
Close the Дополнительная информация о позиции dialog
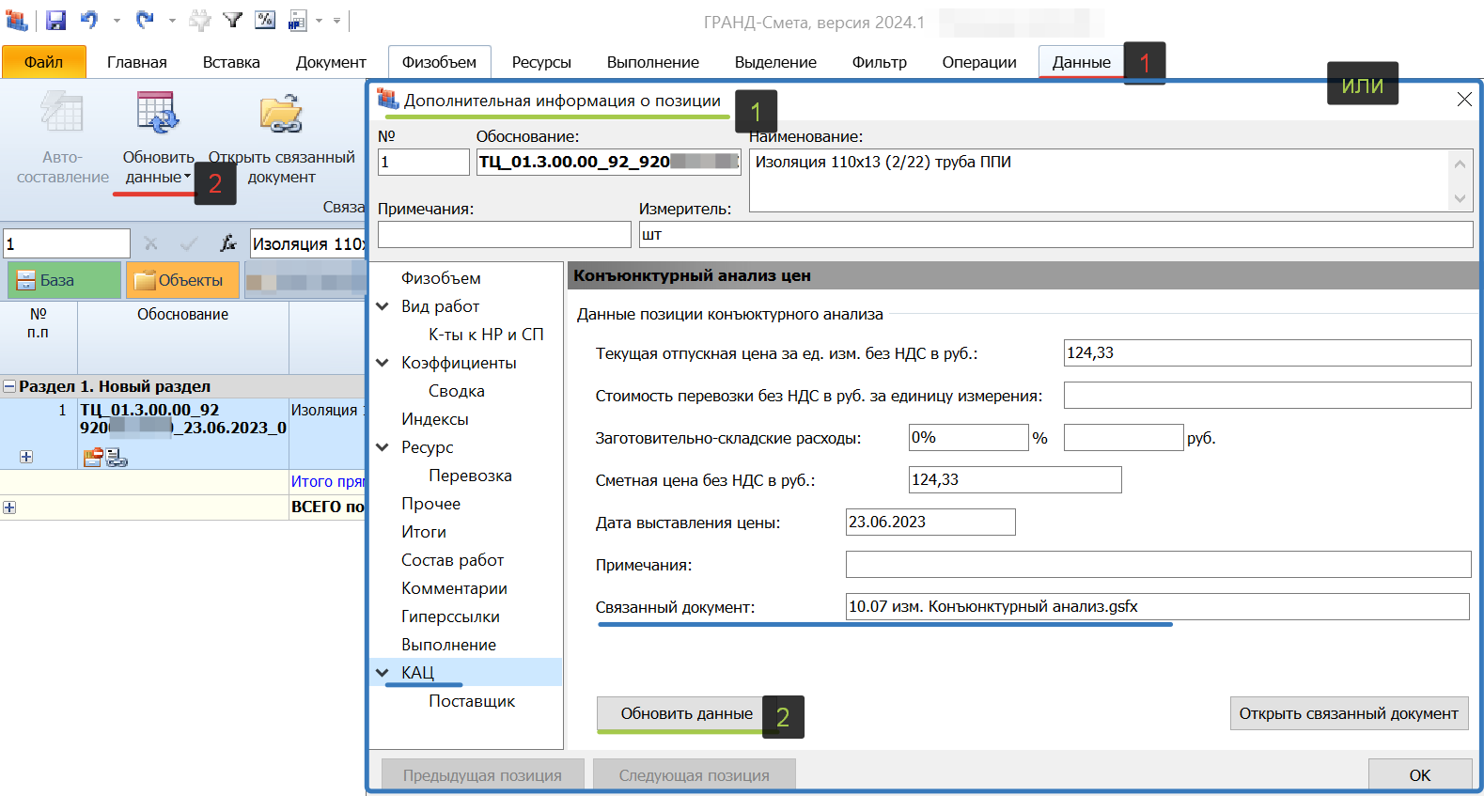tap(1464, 100)
